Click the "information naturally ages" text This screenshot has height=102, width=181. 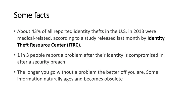point(45,79)
